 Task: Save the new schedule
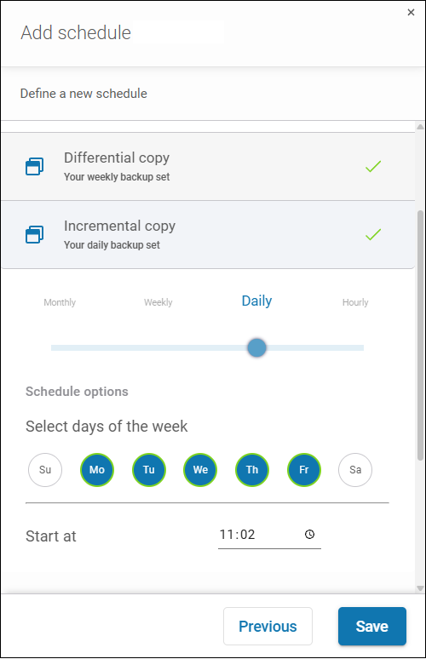(372, 626)
